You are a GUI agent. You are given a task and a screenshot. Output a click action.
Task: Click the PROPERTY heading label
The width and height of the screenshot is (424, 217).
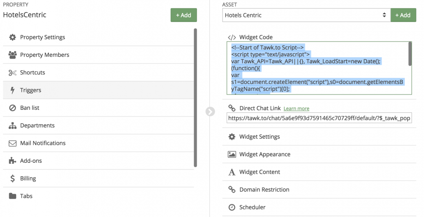16,5
